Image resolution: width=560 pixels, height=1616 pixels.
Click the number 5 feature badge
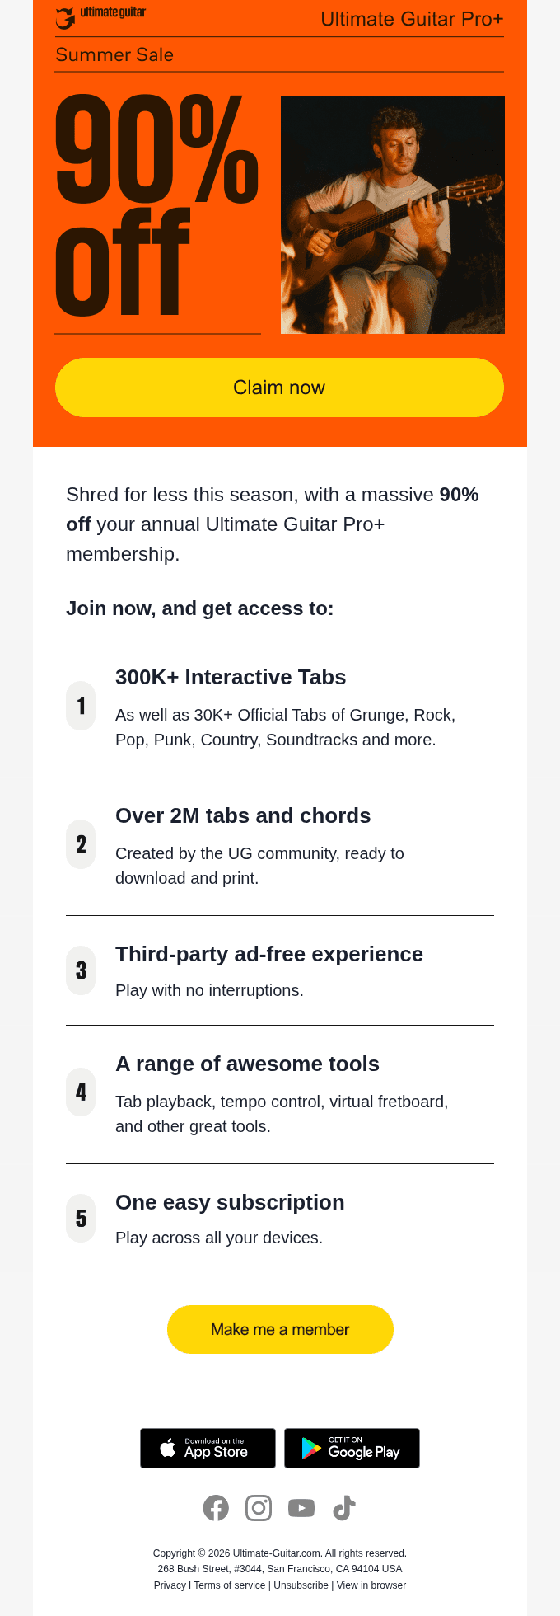(x=81, y=1219)
